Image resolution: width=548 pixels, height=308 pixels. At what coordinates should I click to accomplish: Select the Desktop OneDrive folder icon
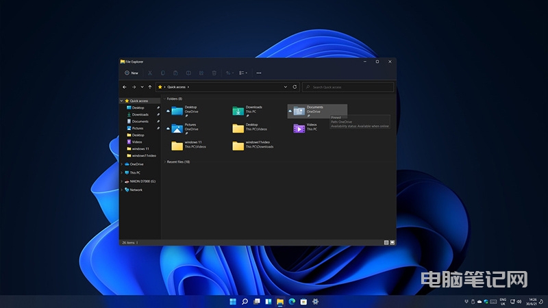tap(177, 111)
